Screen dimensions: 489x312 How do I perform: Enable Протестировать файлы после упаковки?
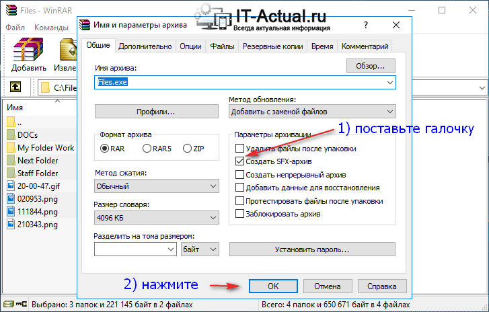click(x=239, y=201)
